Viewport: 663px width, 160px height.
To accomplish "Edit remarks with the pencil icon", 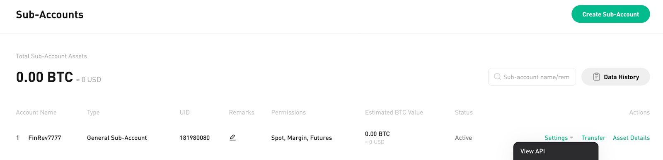I will (x=232, y=138).
